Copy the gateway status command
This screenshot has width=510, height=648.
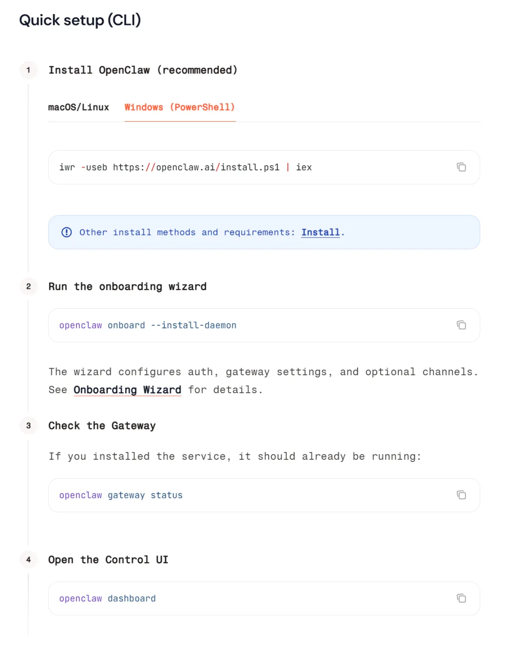[461, 495]
